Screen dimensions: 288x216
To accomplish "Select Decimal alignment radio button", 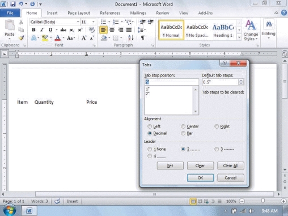I will click(150, 133).
